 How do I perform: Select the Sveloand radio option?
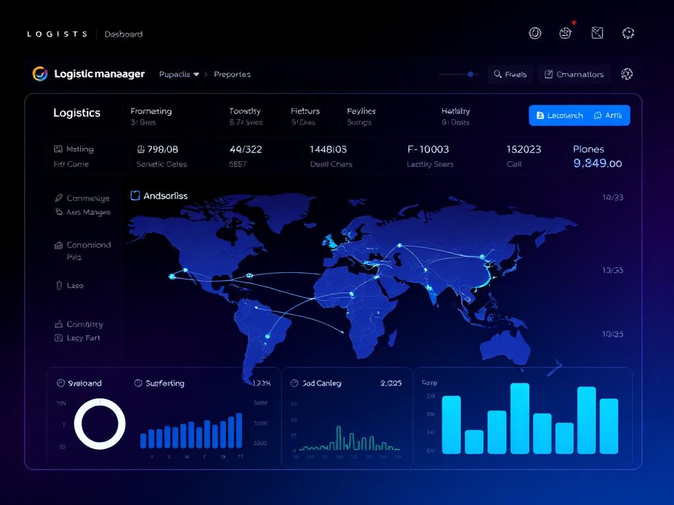click(x=61, y=383)
